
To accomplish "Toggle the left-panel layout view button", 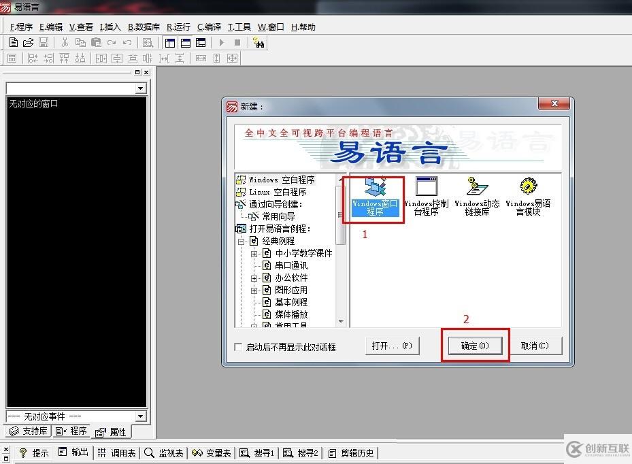I will [x=169, y=42].
